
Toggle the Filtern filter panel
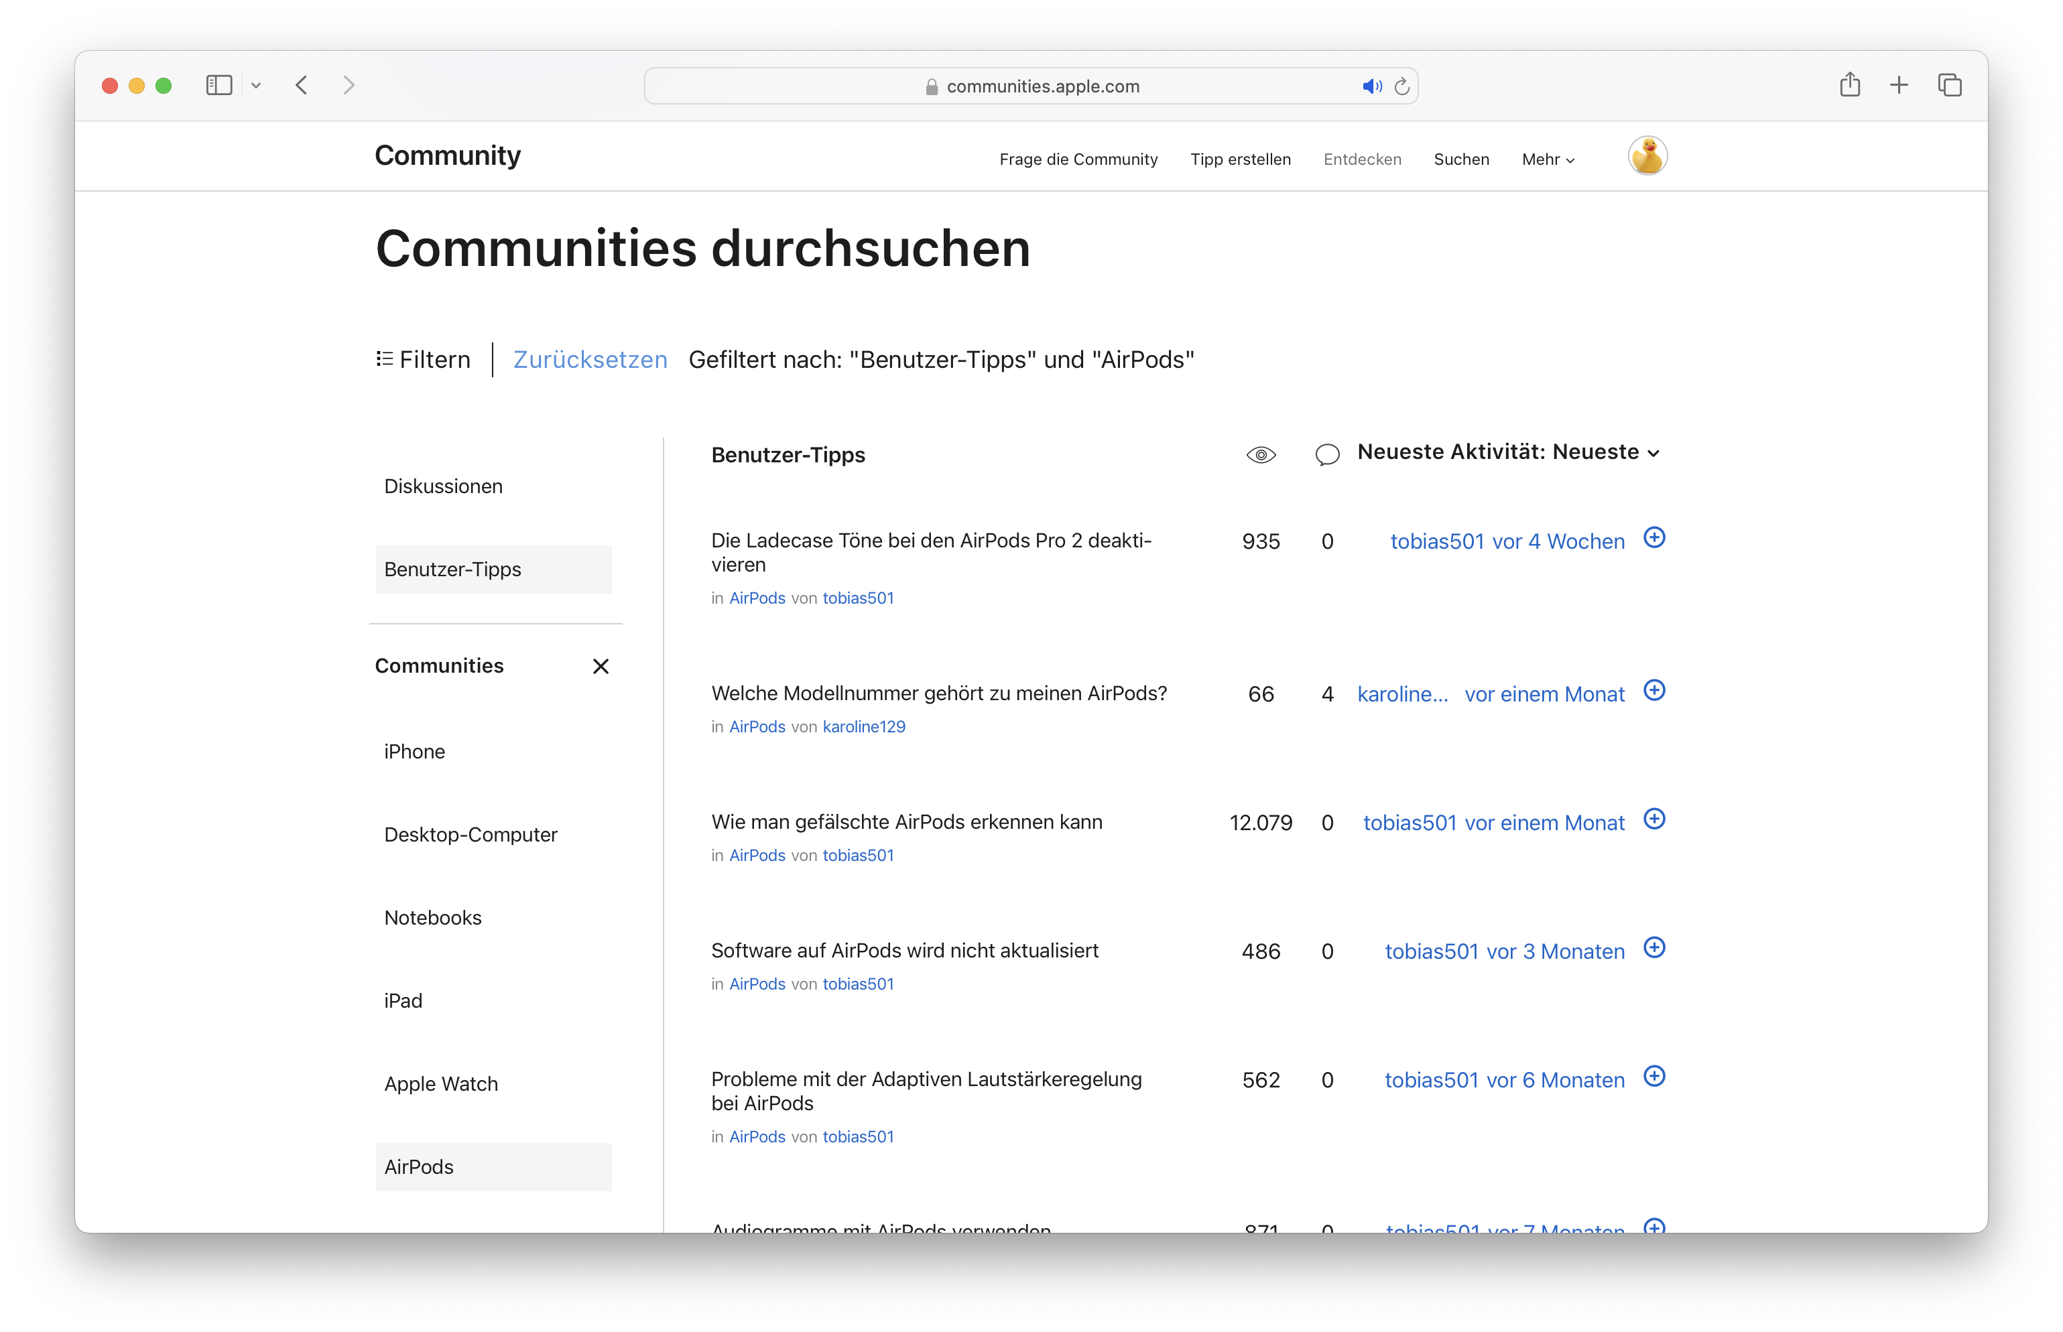[423, 360]
